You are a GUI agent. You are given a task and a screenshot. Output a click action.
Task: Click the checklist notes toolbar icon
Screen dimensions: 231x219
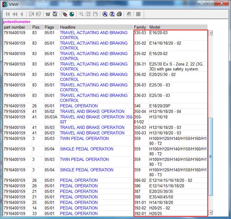(55, 14)
